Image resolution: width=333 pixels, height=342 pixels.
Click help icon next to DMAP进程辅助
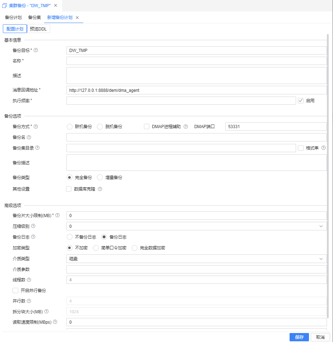pos(186,127)
